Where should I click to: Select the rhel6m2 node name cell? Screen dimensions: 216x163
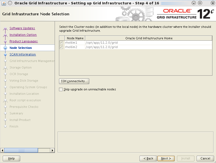click(x=75, y=47)
